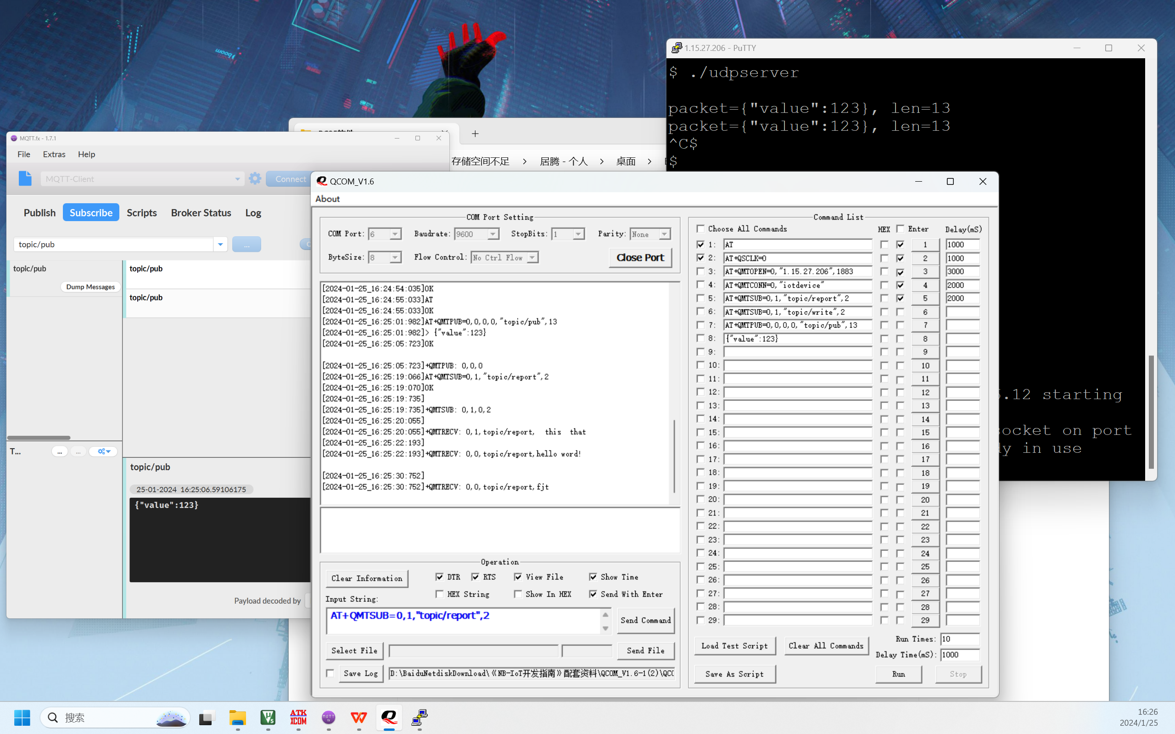Click the Run Times input field
The image size is (1175, 734).
(959, 639)
